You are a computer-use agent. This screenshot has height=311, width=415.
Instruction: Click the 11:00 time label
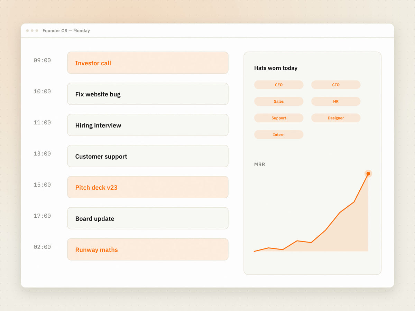tap(42, 123)
